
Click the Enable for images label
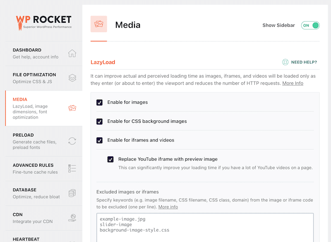click(127, 102)
